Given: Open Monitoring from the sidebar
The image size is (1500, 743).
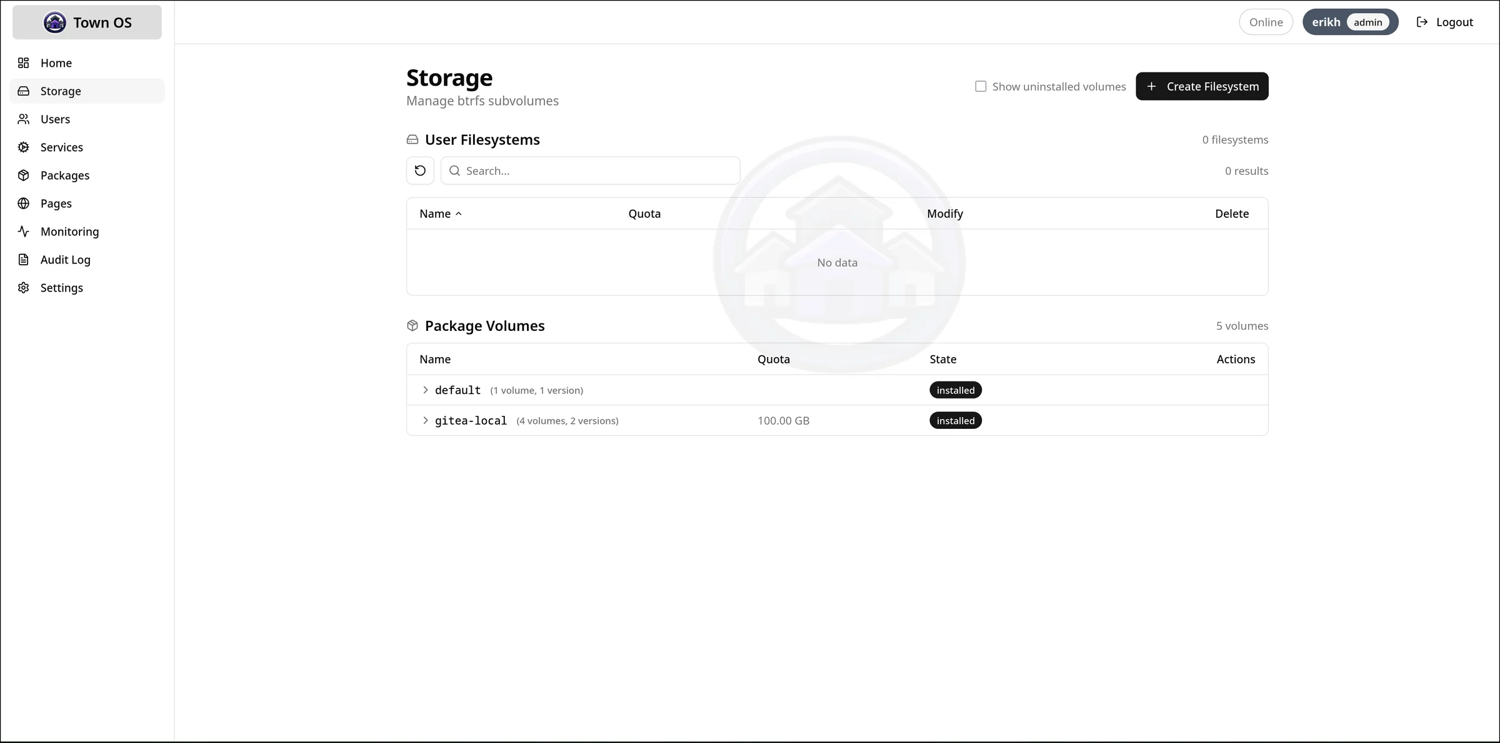Looking at the screenshot, I should [x=87, y=232].
